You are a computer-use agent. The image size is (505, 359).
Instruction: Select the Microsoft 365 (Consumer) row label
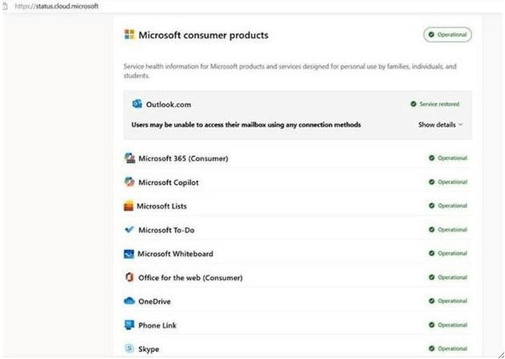(183, 158)
